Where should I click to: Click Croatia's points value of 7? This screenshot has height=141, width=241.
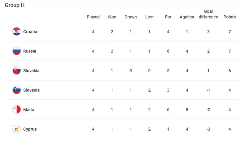230,32
